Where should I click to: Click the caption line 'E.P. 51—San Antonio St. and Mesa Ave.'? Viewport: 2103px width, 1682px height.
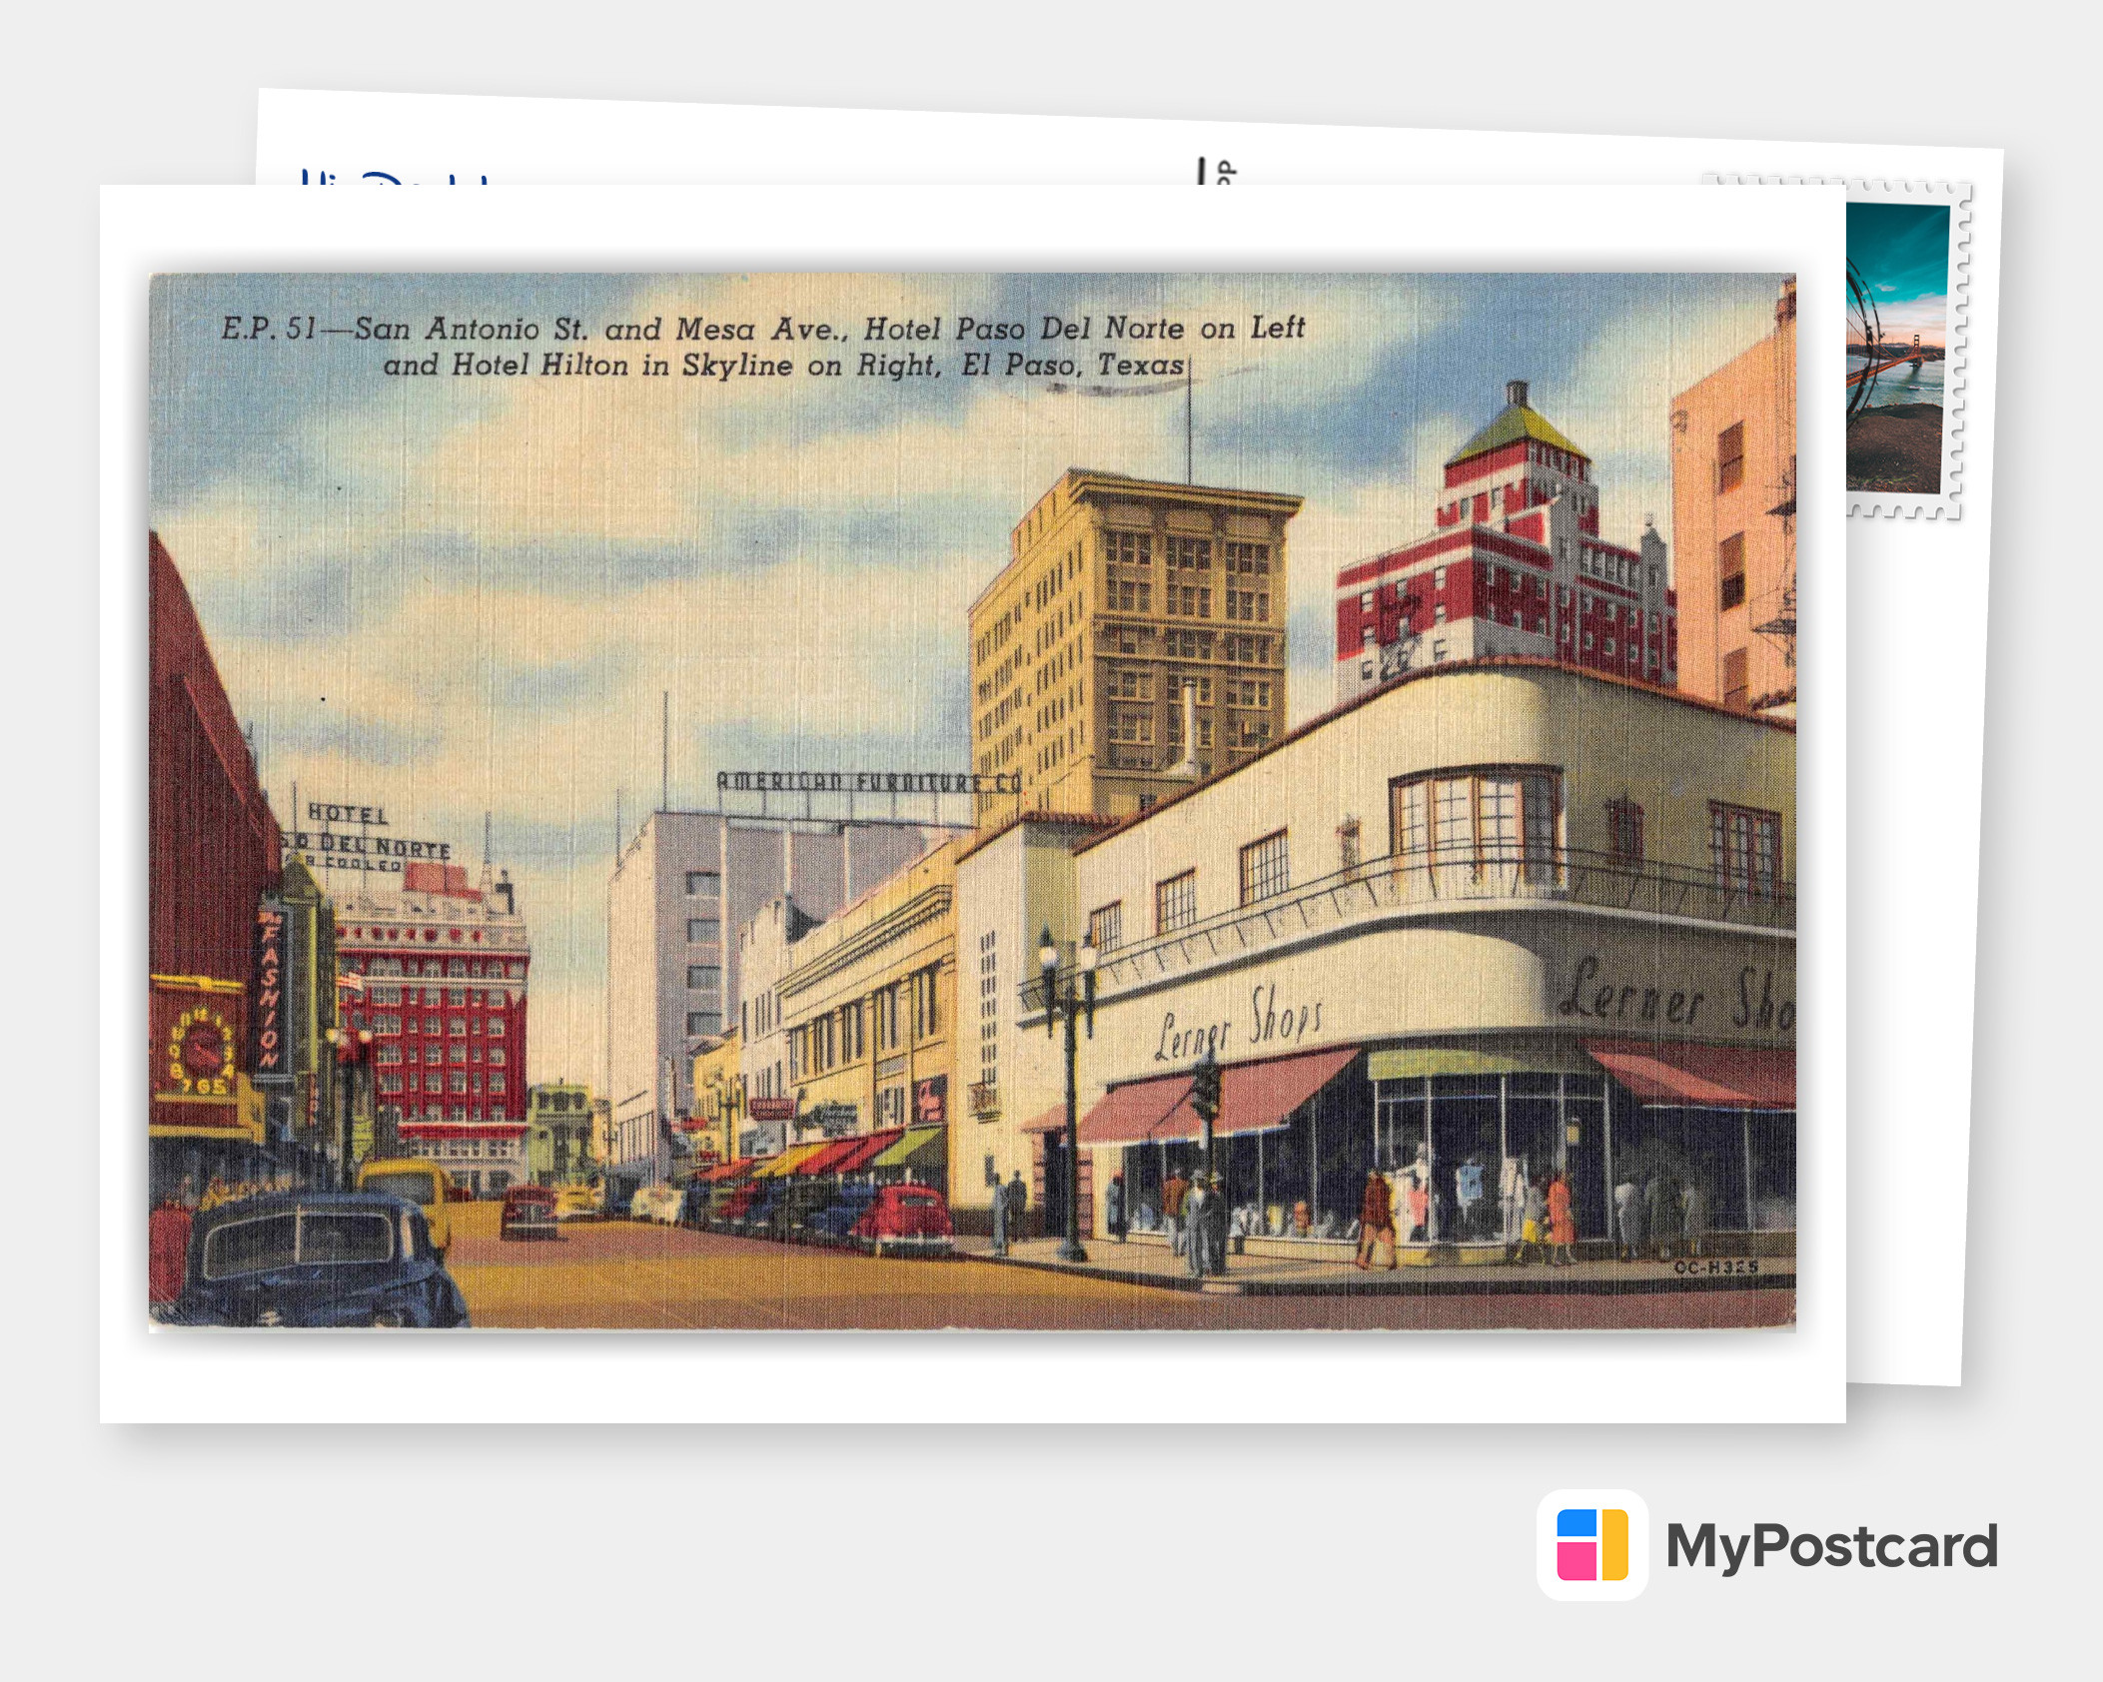tap(533, 329)
